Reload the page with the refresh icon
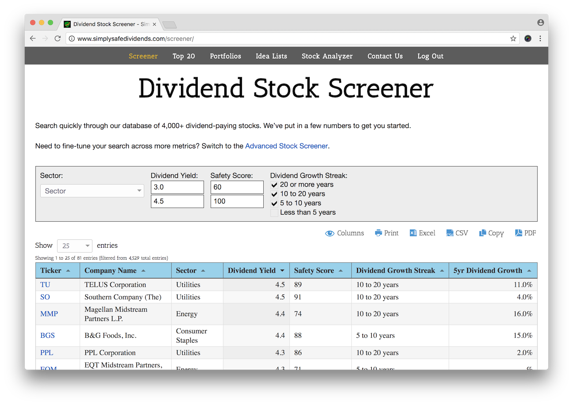 tap(58, 38)
